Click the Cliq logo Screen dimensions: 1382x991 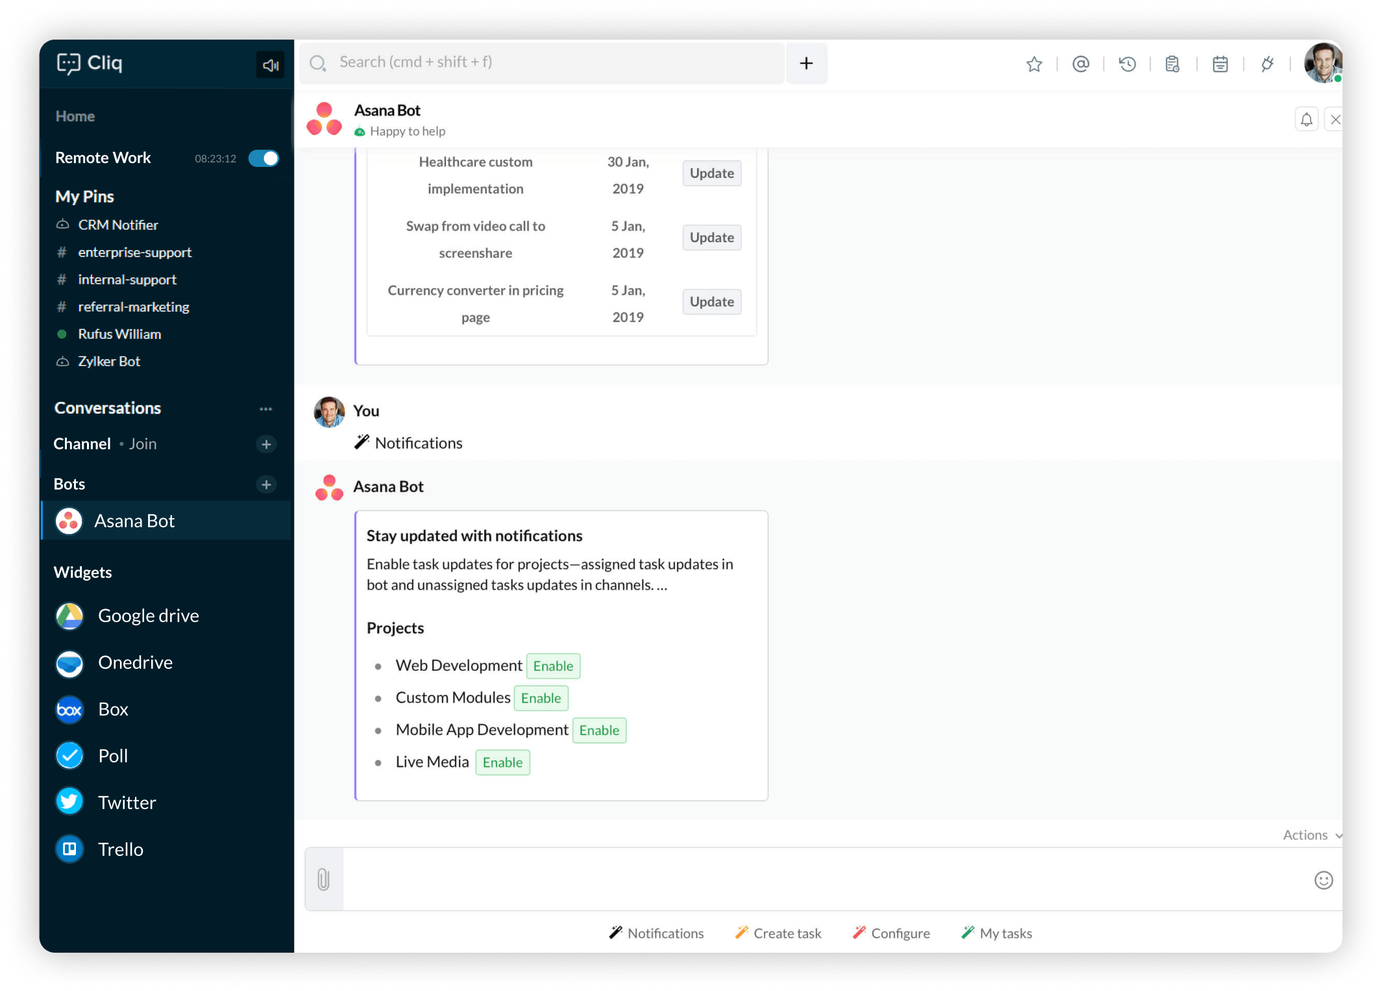coord(90,63)
